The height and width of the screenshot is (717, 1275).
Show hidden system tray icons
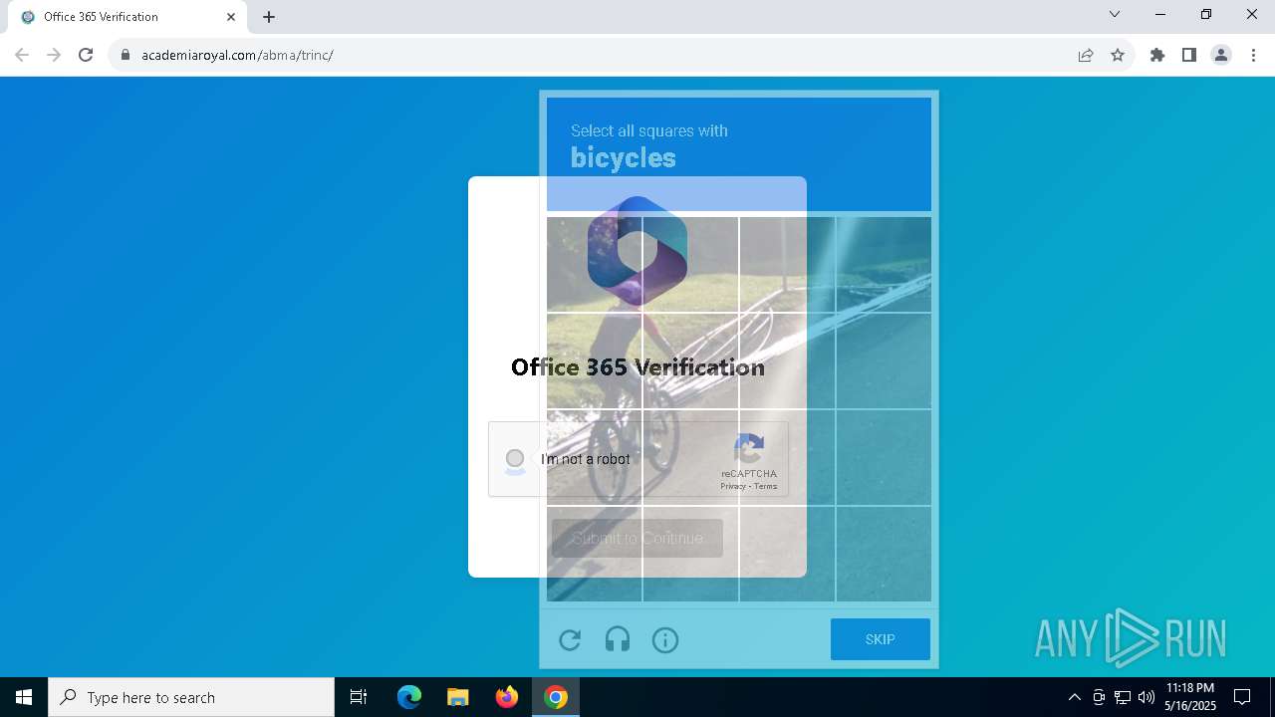pyautogui.click(x=1074, y=697)
